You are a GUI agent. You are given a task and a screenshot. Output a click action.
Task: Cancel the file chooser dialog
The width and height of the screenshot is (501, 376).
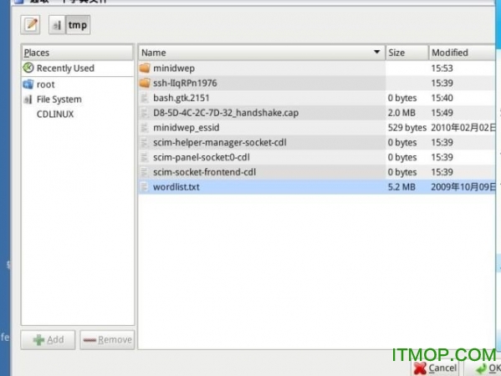click(435, 368)
